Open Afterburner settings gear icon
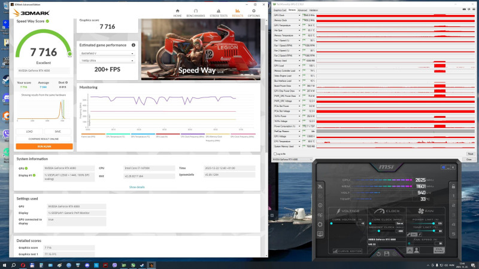This screenshot has height=269, width=479. [x=320, y=225]
